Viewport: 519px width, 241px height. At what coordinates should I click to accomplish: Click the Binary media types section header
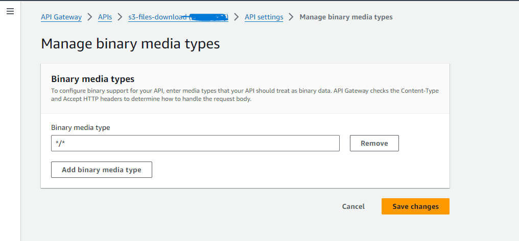(x=93, y=79)
